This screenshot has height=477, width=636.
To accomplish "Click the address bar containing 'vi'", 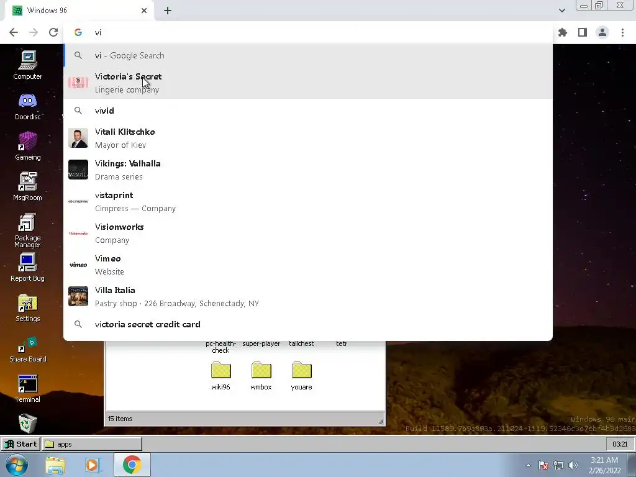I will click(x=308, y=32).
